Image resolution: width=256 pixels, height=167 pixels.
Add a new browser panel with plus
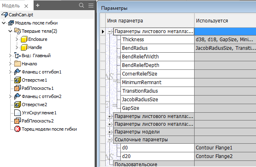point(38,5)
